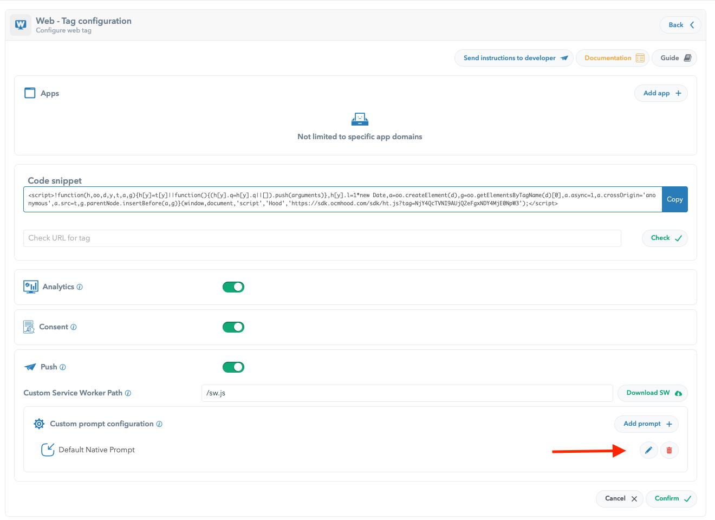Click the Analytics chart icon
This screenshot has width=715, height=520.
pyautogui.click(x=31, y=287)
